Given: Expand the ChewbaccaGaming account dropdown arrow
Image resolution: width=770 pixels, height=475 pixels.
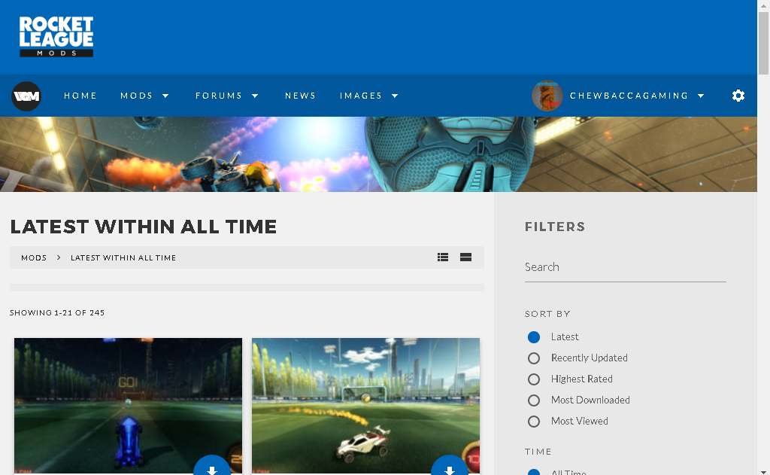Looking at the screenshot, I should [701, 96].
